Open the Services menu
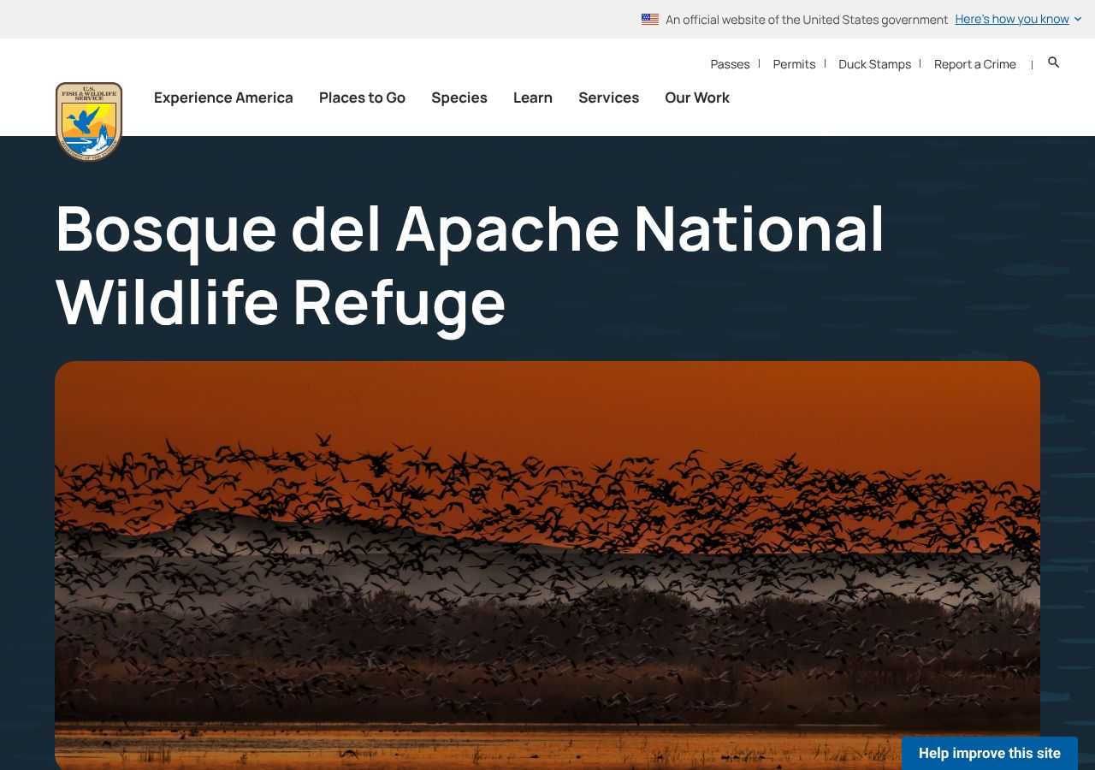Image resolution: width=1095 pixels, height=770 pixels. 608,98
